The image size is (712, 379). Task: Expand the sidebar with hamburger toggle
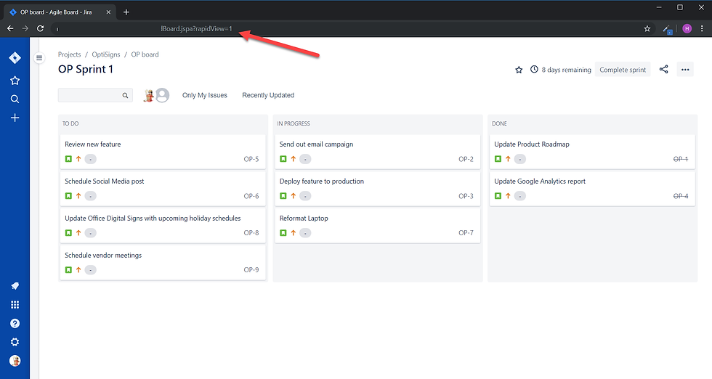tap(39, 57)
